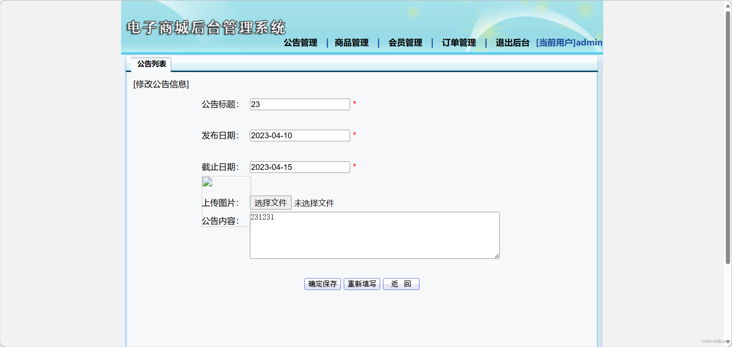
Task: Click the vertical page scrollbar
Action: [728, 137]
